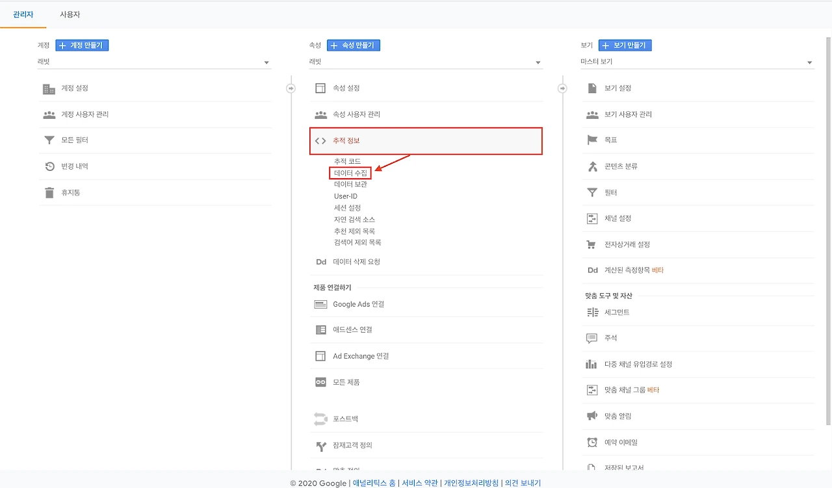Screen dimensions: 832x488
Task: Open 검색어 제외 목록 under 추적 정보
Action: coord(357,243)
